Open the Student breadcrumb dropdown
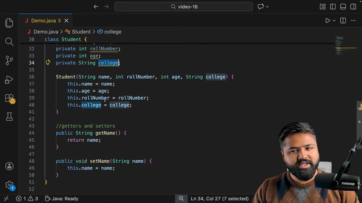 (x=81, y=32)
